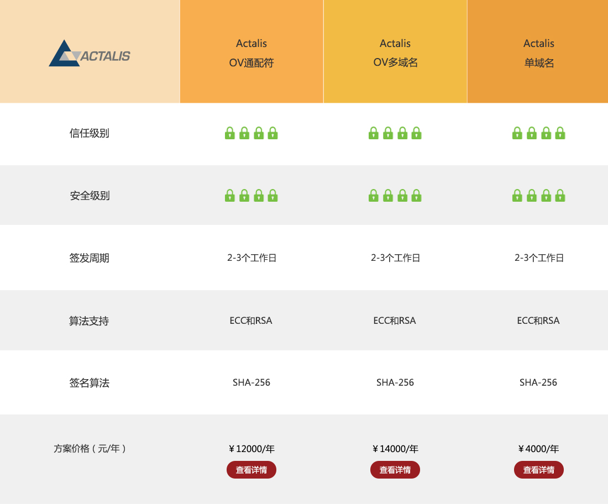
Task: Click the Actalis logo
Action: (x=90, y=54)
